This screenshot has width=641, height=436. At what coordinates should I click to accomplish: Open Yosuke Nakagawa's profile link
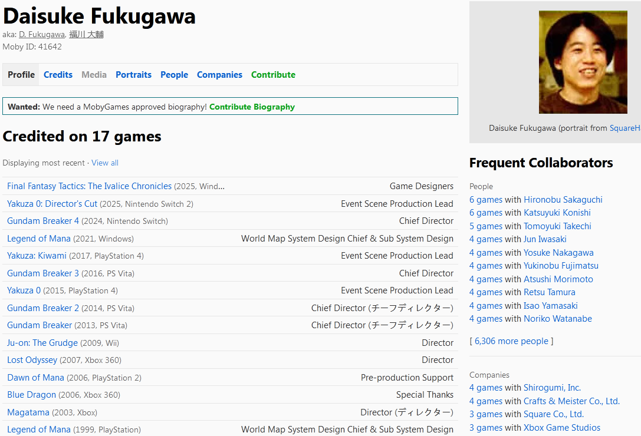tap(558, 253)
